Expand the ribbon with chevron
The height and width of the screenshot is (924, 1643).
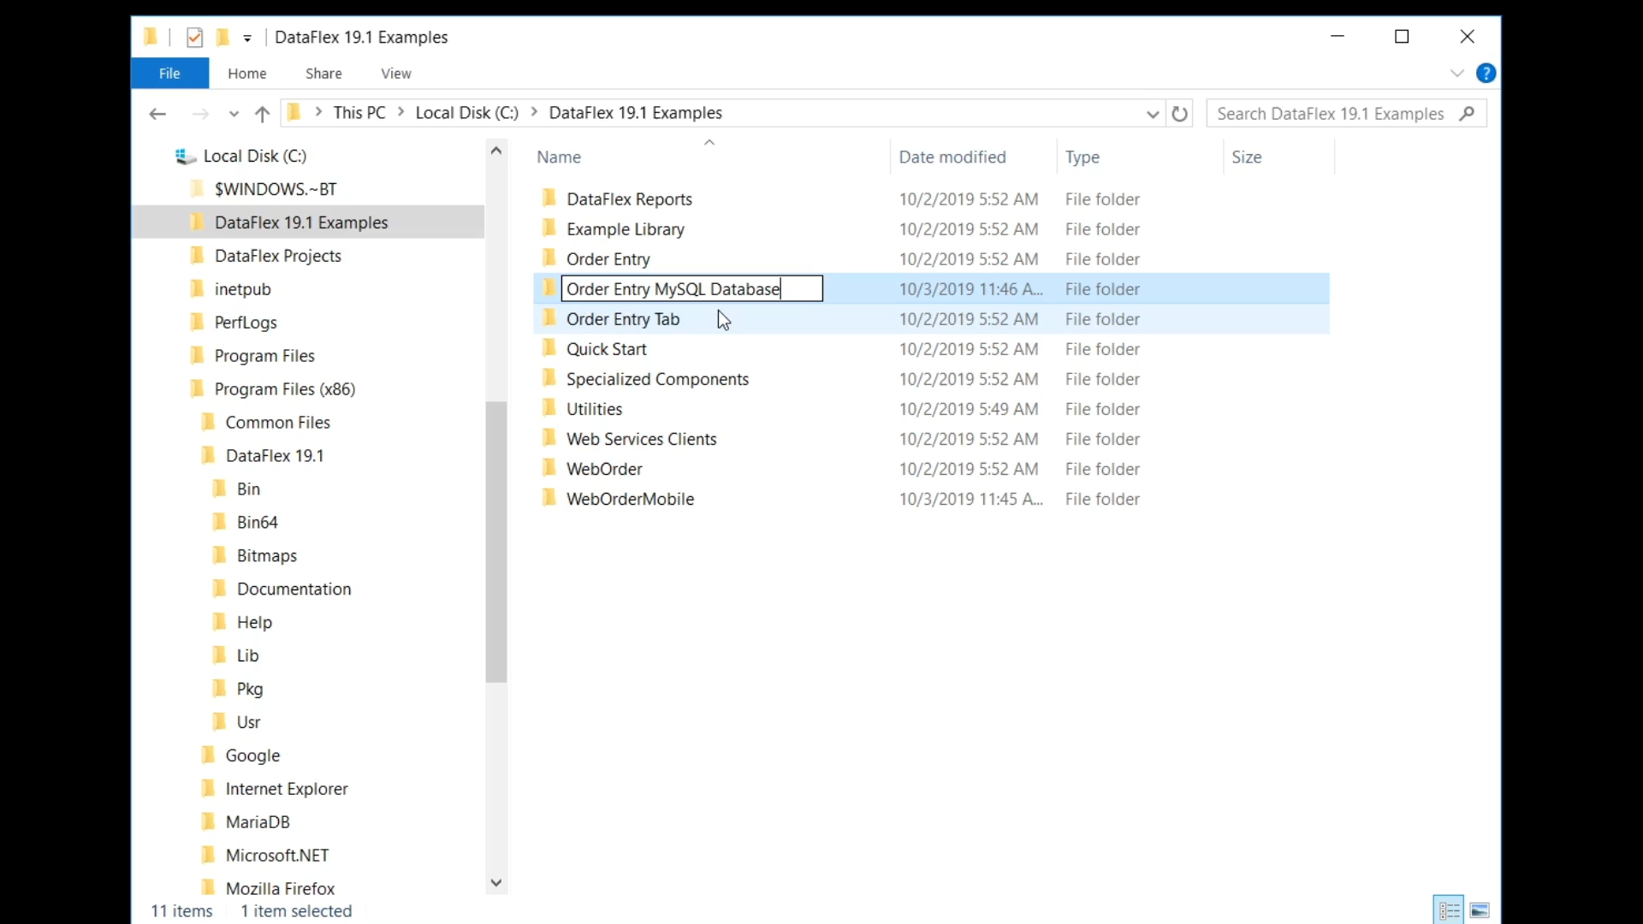1457,74
